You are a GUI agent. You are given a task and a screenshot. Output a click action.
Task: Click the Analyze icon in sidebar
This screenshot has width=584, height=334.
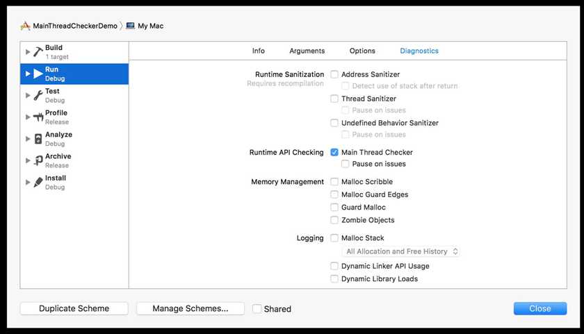click(x=38, y=139)
